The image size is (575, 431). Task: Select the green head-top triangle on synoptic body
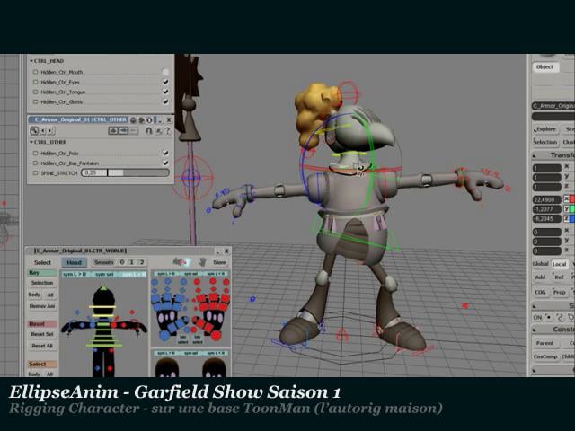104,288
